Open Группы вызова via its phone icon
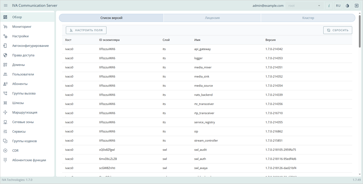363x184 pixels. (x=5, y=93)
